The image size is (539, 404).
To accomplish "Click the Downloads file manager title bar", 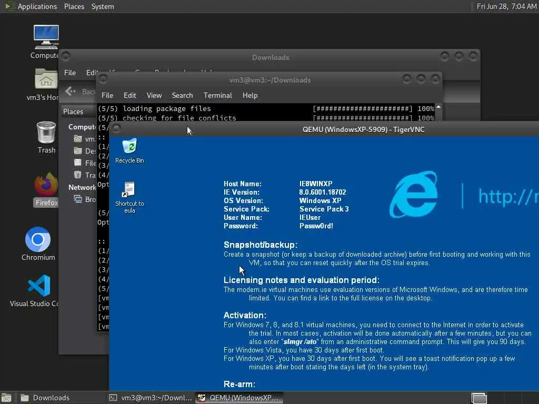I will click(x=271, y=57).
